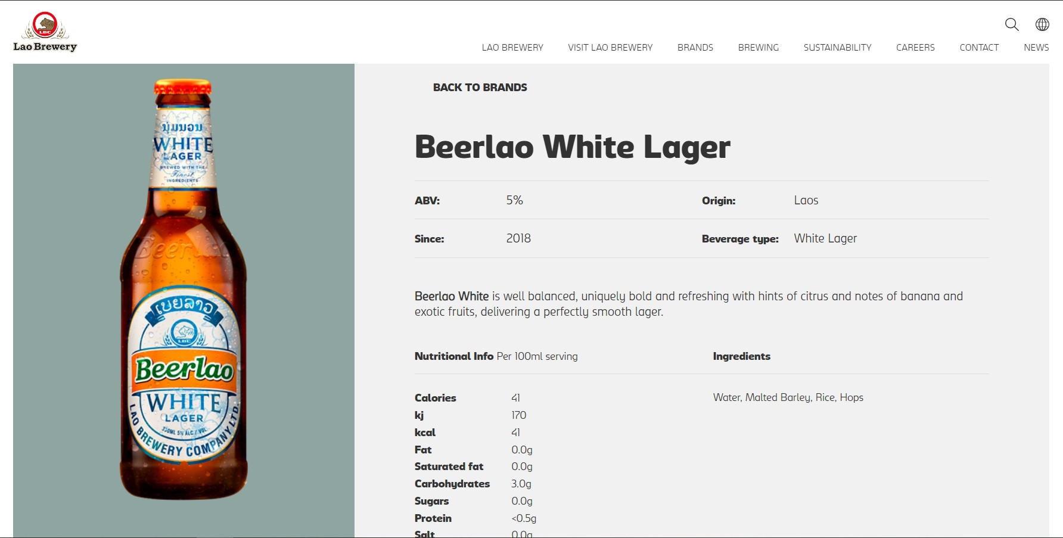Viewport: 1063px width, 538px height.
Task: Open the BREWING navigation menu
Action: [759, 48]
